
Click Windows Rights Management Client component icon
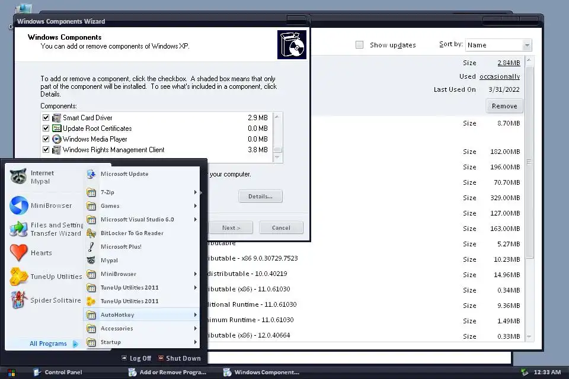pyautogui.click(x=57, y=150)
